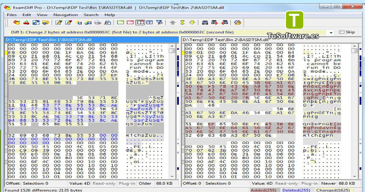The image size is (365, 192).
Task: Click left pane 'Richsžus..' ASCII row
Action: point(145,135)
